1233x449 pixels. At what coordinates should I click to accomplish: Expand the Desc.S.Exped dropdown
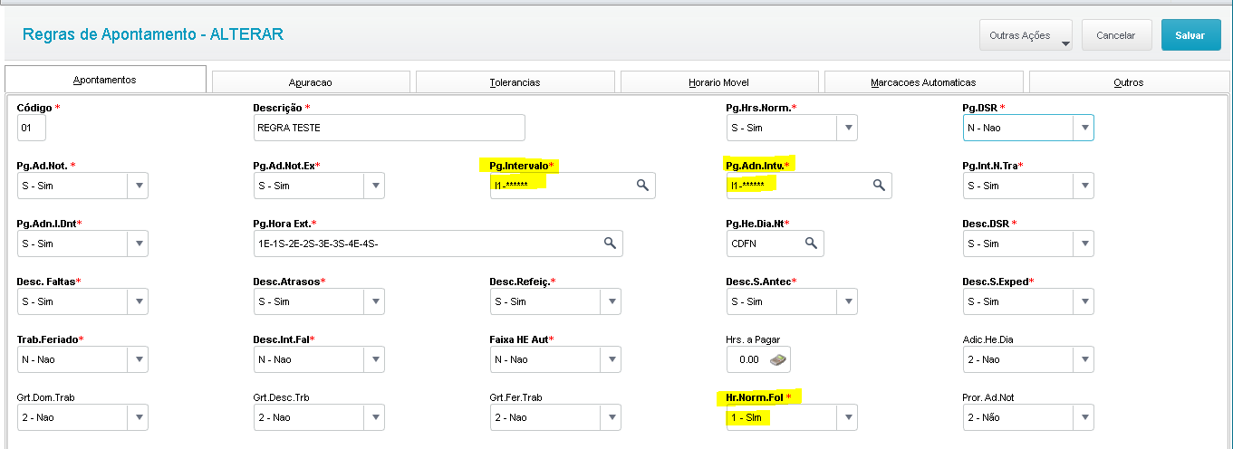point(1084,301)
